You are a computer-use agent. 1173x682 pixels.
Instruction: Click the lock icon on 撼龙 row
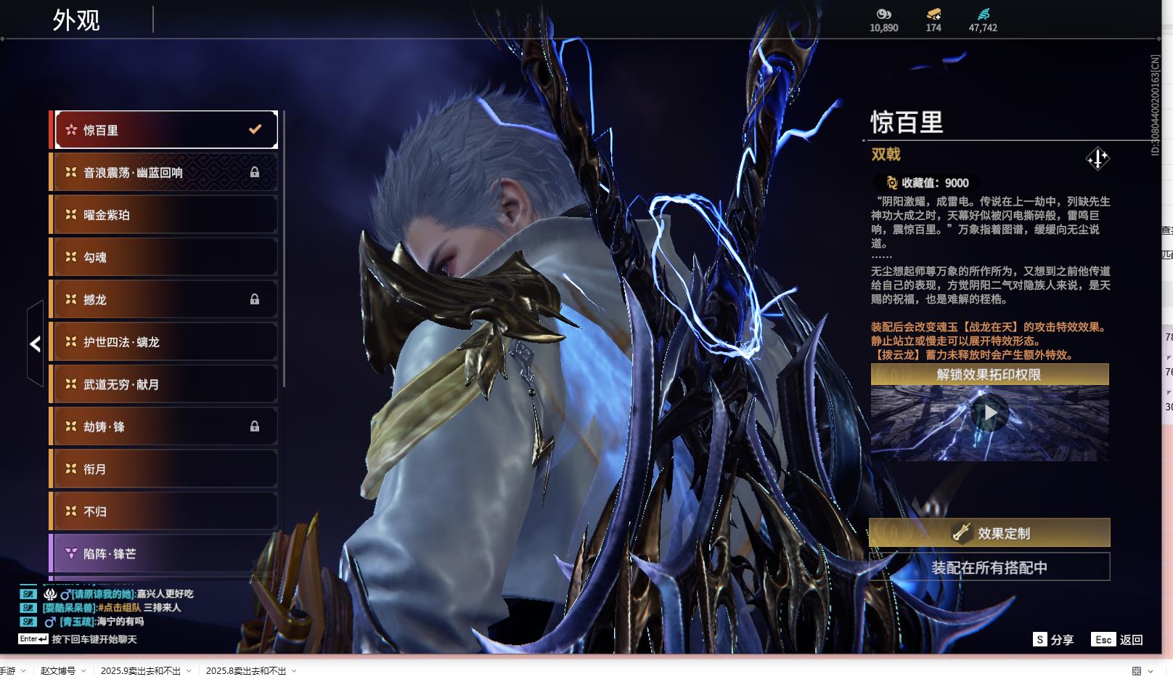(255, 299)
